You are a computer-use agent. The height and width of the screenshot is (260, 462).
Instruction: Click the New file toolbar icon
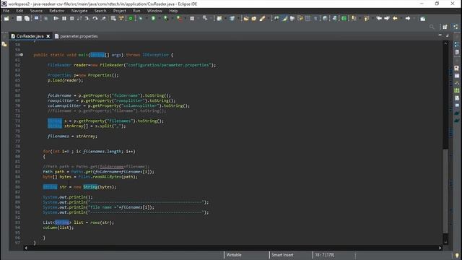pyautogui.click(x=6, y=19)
